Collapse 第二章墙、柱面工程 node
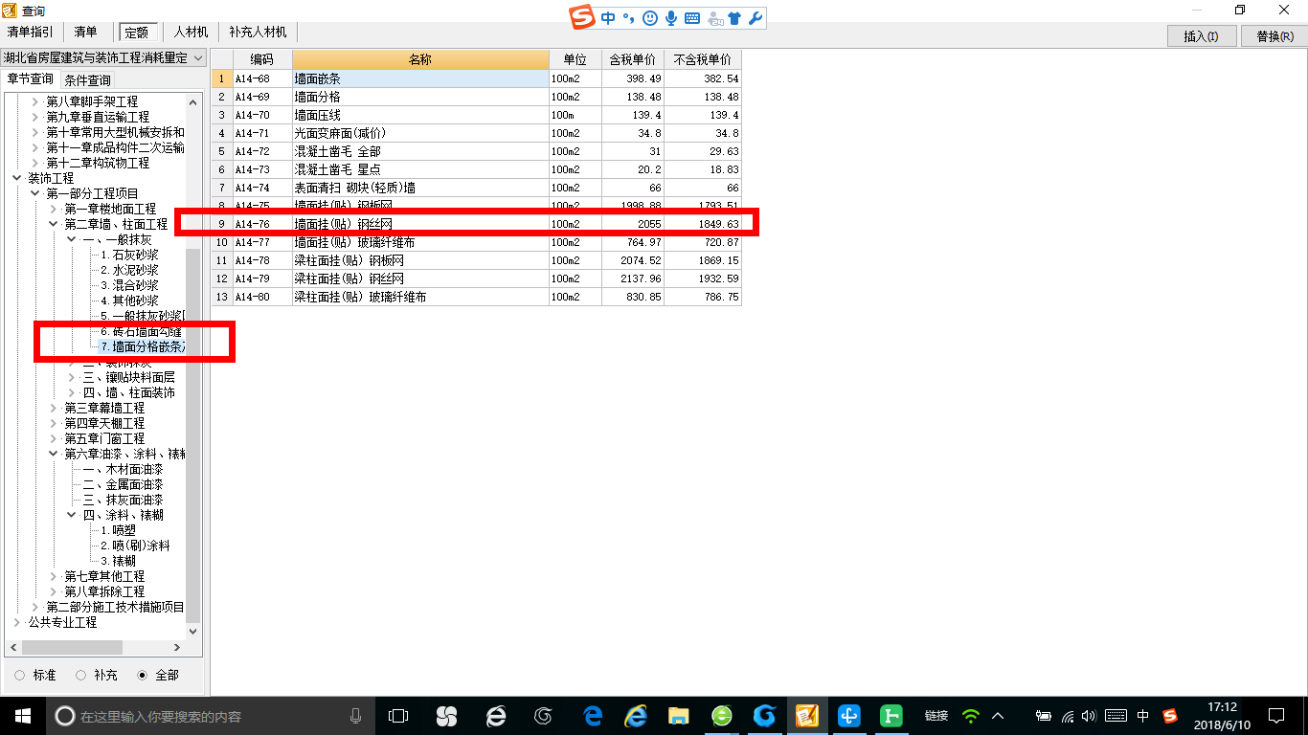Screen dimensions: 1308x735 (54, 224)
